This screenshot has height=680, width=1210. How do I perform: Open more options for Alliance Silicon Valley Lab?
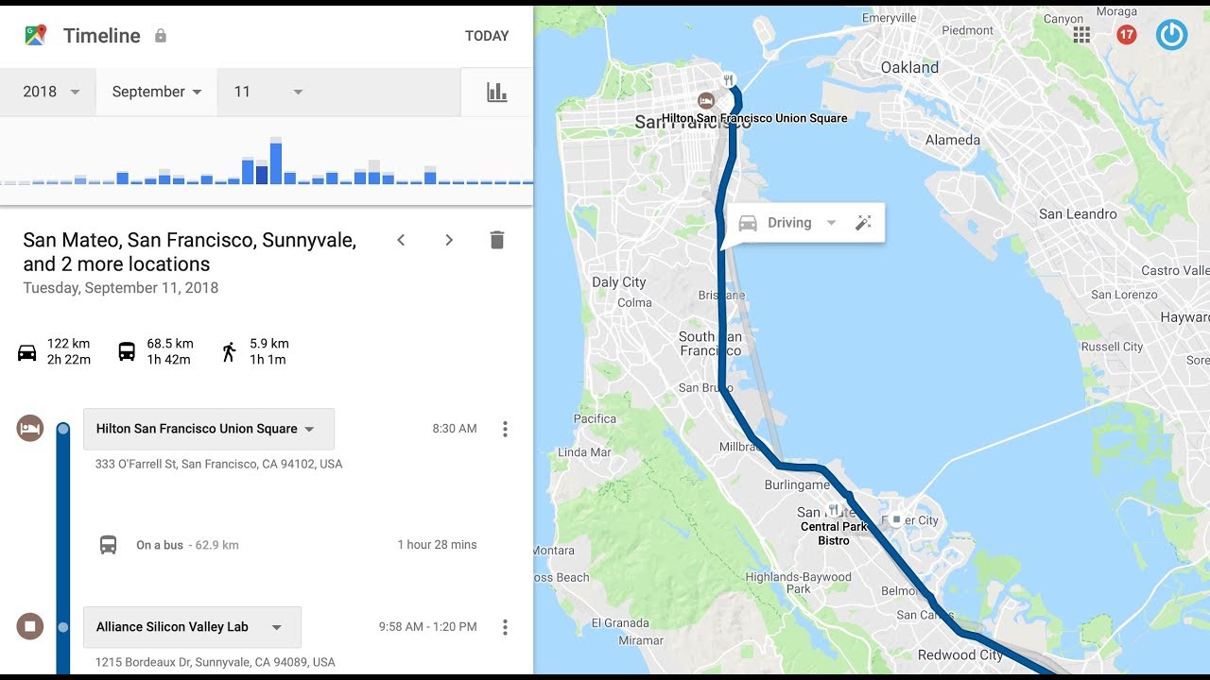(505, 627)
